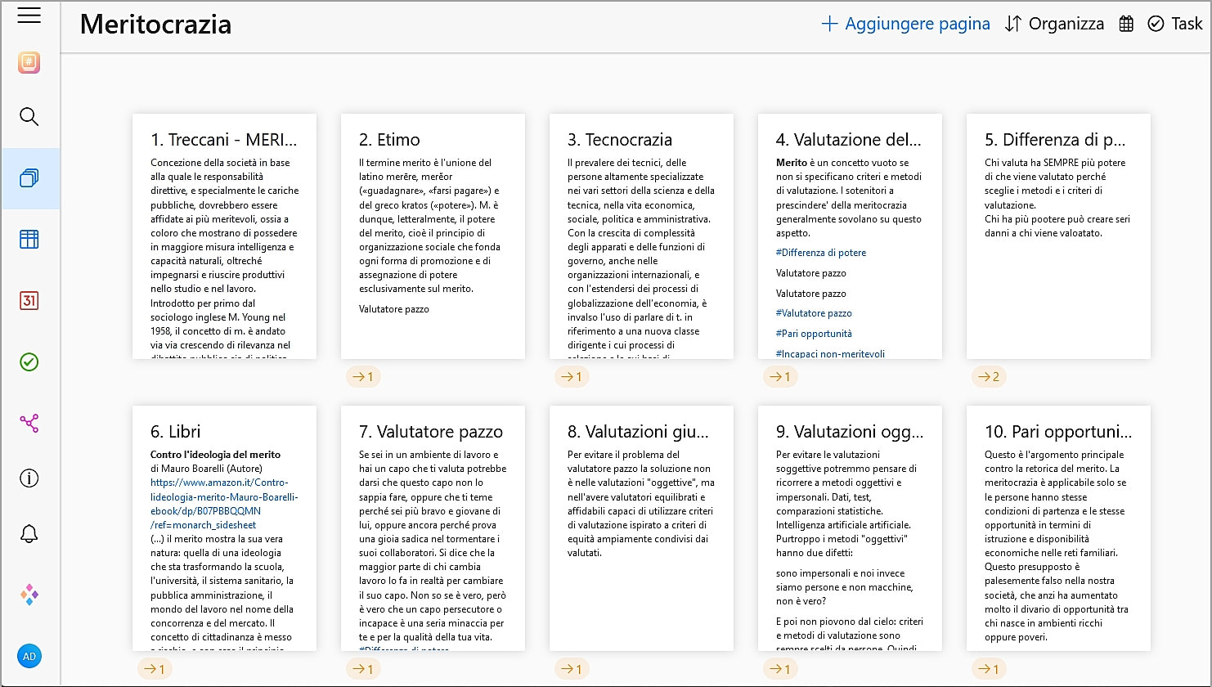The height and width of the screenshot is (687, 1212).
Task: Click the Meritocrazia page title
Action: pyautogui.click(x=155, y=25)
